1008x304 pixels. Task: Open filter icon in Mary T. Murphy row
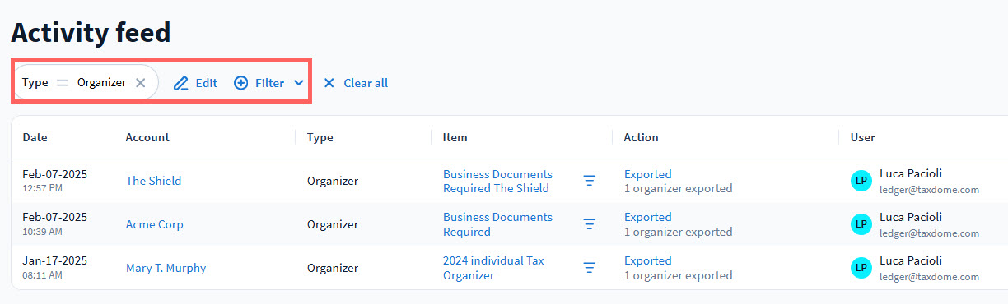coord(590,267)
